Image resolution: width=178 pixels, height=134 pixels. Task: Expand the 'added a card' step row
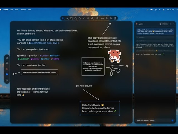pos(155,51)
